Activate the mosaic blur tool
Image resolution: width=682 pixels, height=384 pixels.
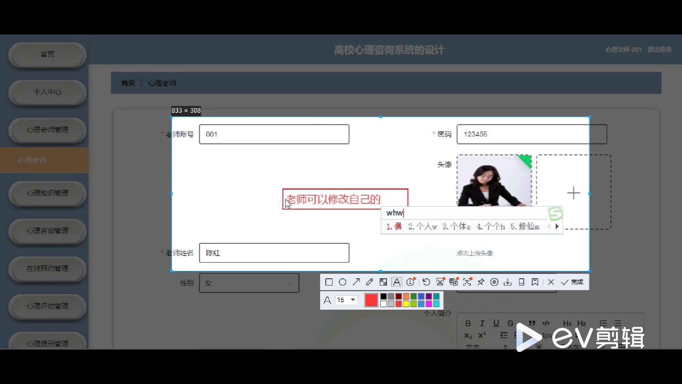(383, 282)
